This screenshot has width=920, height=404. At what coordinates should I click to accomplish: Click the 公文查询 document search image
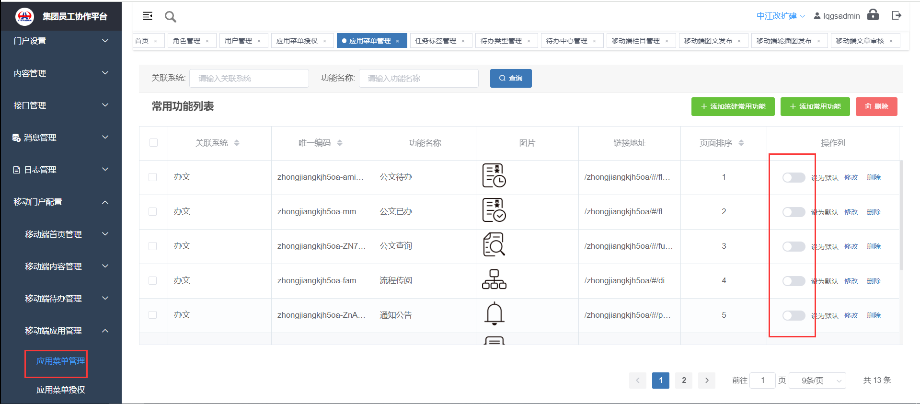(494, 245)
